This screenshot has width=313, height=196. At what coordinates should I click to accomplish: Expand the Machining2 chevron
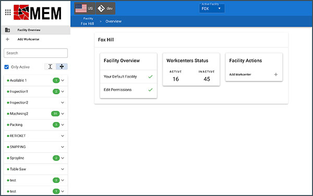(63, 114)
